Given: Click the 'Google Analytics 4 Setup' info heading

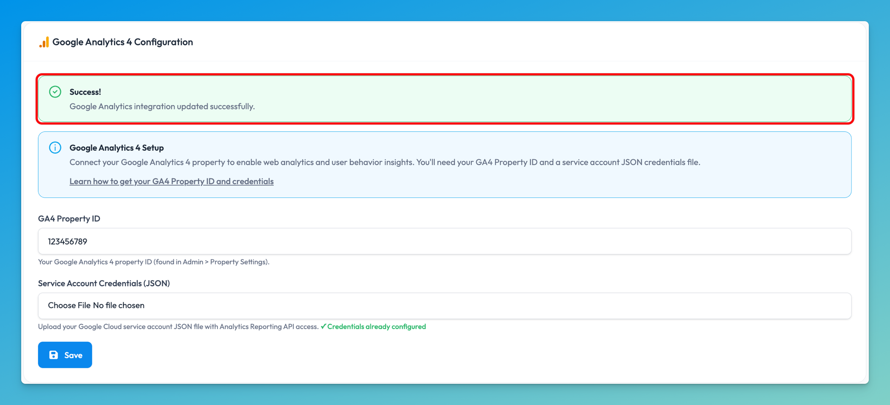Looking at the screenshot, I should click(117, 148).
